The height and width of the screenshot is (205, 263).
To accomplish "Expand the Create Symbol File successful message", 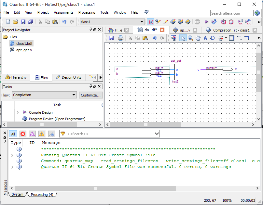I will tap(12, 167).
